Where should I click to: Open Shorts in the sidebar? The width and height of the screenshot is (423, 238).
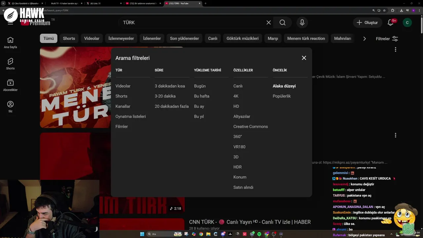point(10,64)
